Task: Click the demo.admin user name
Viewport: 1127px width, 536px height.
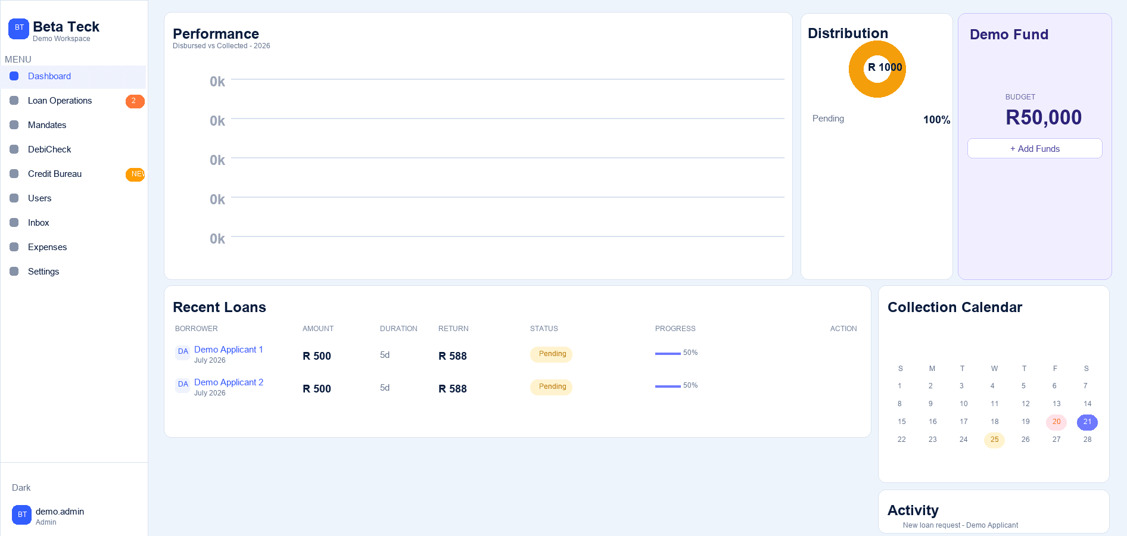Action: [60, 512]
